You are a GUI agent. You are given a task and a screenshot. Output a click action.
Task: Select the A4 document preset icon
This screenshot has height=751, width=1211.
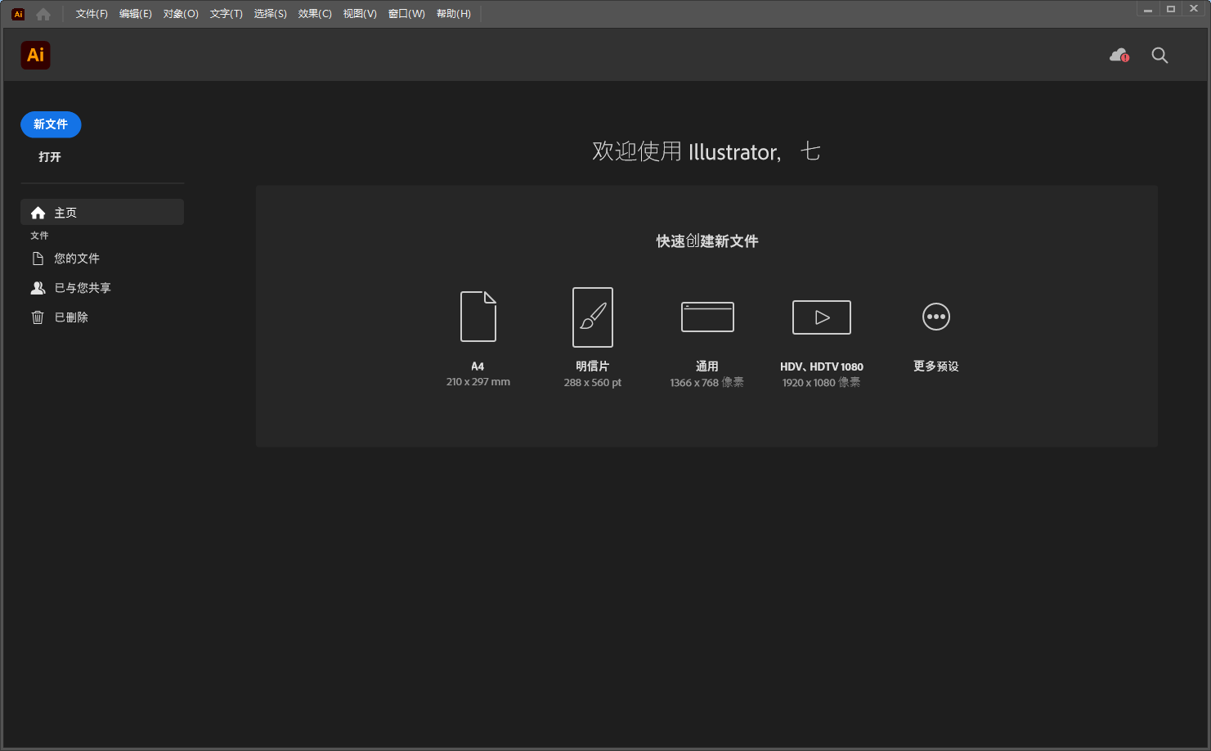(478, 317)
